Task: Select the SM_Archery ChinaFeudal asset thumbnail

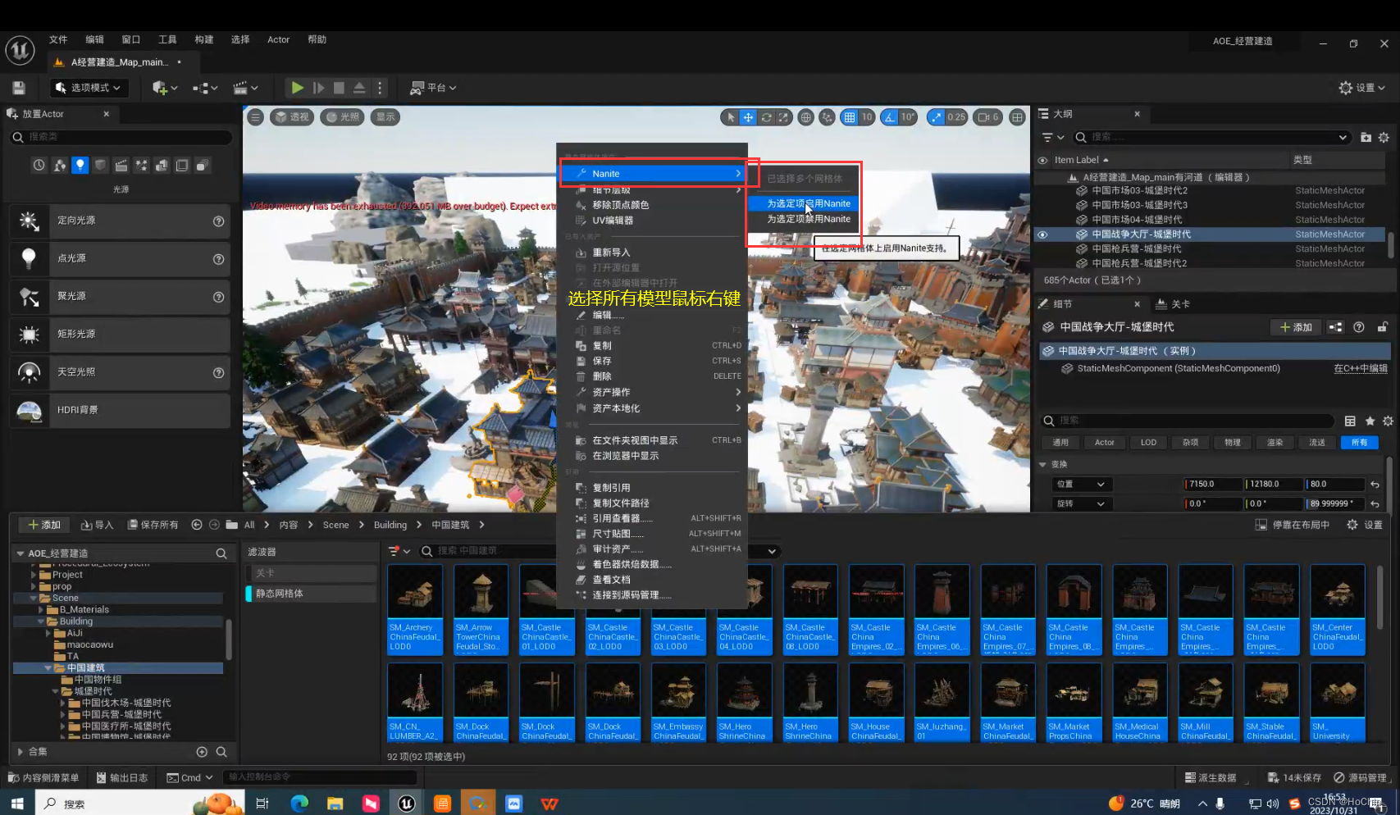Action: [415, 609]
